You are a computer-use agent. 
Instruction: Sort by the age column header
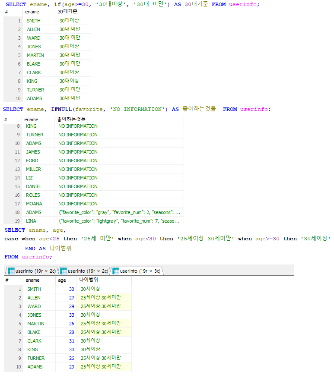66,280
